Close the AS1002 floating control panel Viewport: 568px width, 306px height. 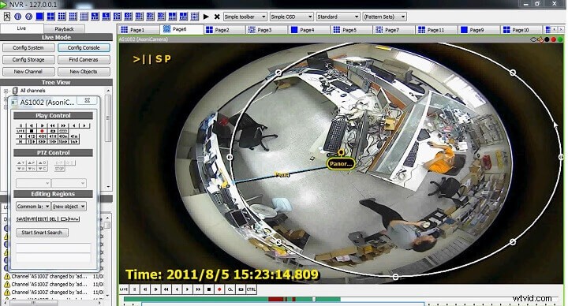point(88,100)
